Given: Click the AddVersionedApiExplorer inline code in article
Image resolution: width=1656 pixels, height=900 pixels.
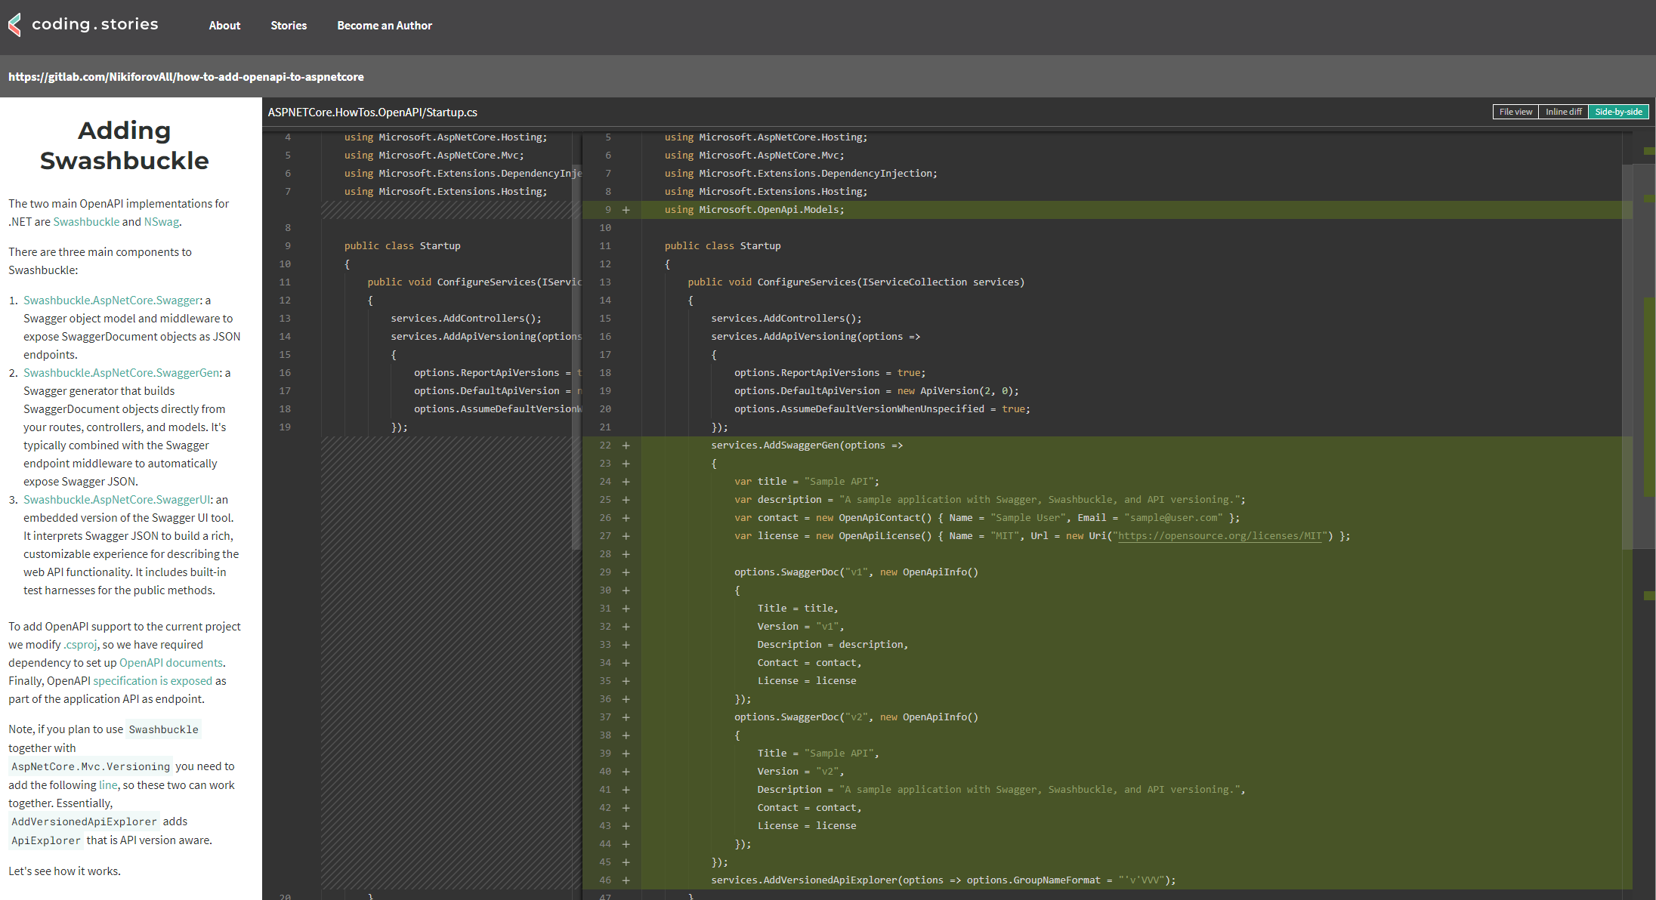Looking at the screenshot, I should (84, 821).
